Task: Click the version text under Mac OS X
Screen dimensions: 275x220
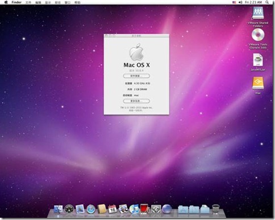Action: point(136,70)
